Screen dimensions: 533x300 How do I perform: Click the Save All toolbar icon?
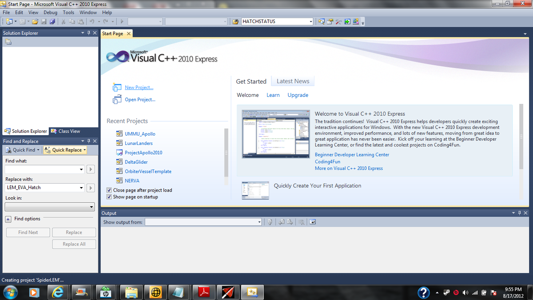[52, 21]
